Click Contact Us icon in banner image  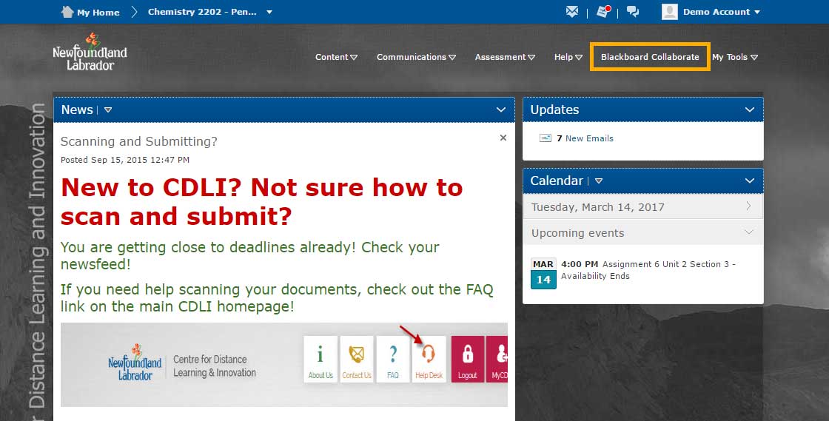click(x=357, y=359)
